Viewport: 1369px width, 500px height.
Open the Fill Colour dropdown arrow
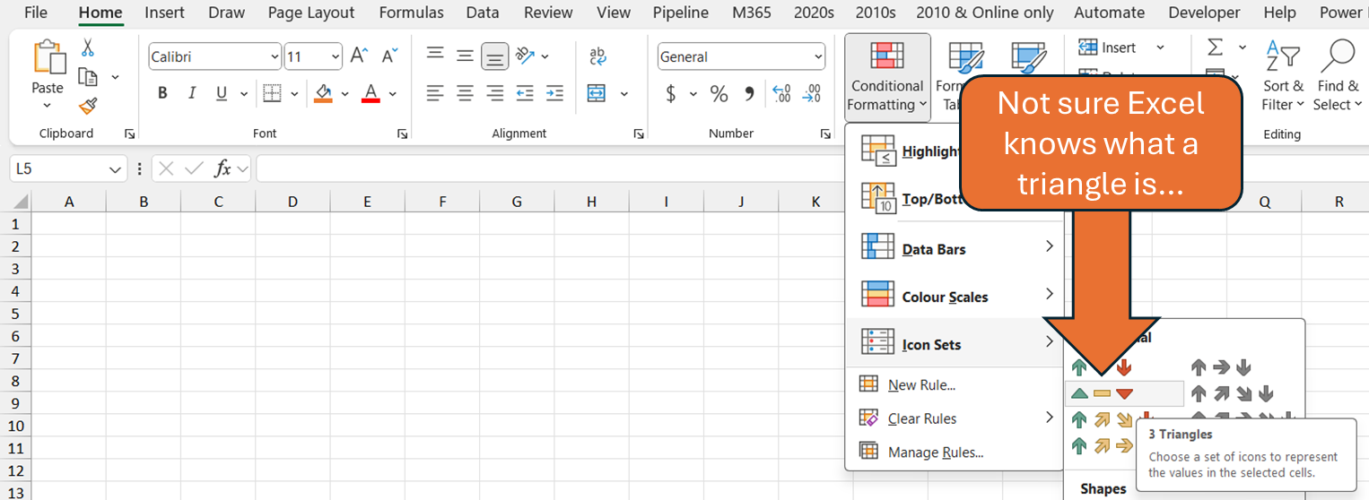345,93
